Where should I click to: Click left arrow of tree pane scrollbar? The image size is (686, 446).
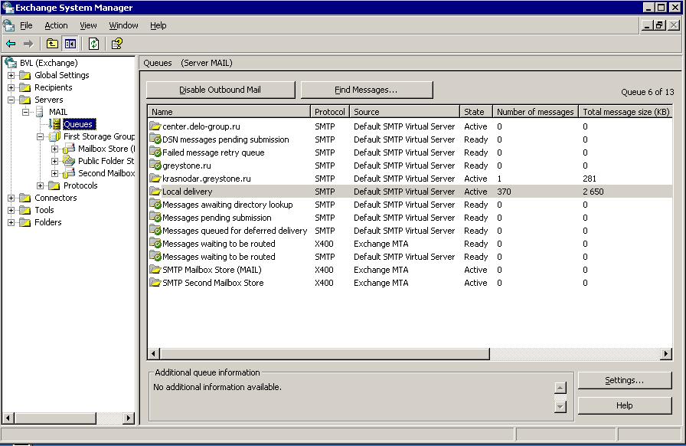click(8, 418)
